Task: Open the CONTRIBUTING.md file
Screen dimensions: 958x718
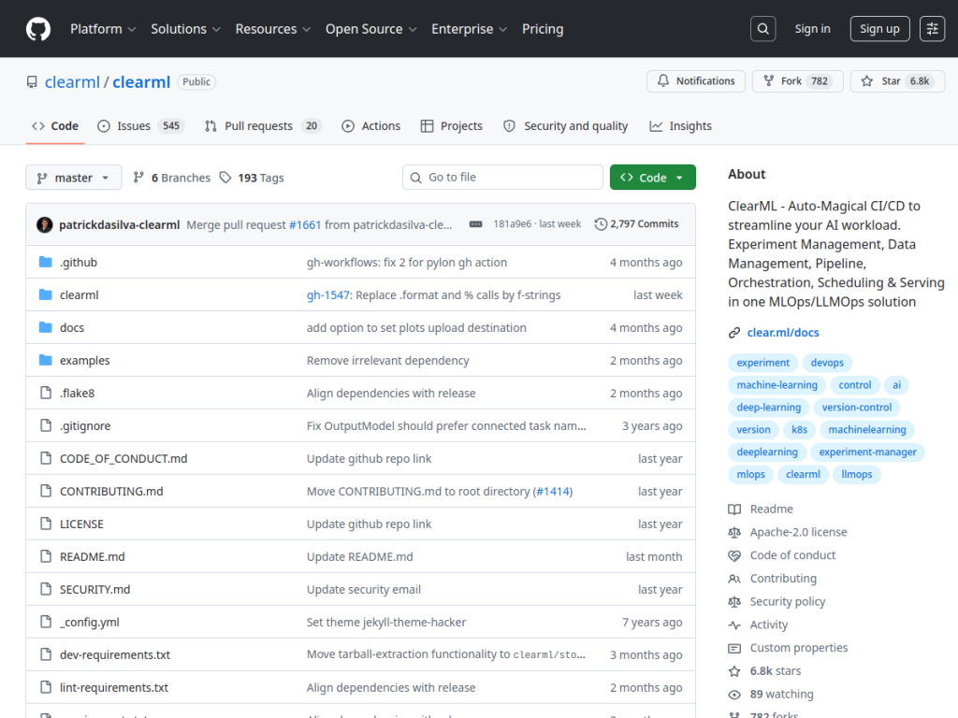Action: coord(111,491)
